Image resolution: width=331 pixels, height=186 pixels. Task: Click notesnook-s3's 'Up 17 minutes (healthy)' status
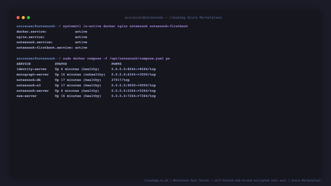click(78, 86)
